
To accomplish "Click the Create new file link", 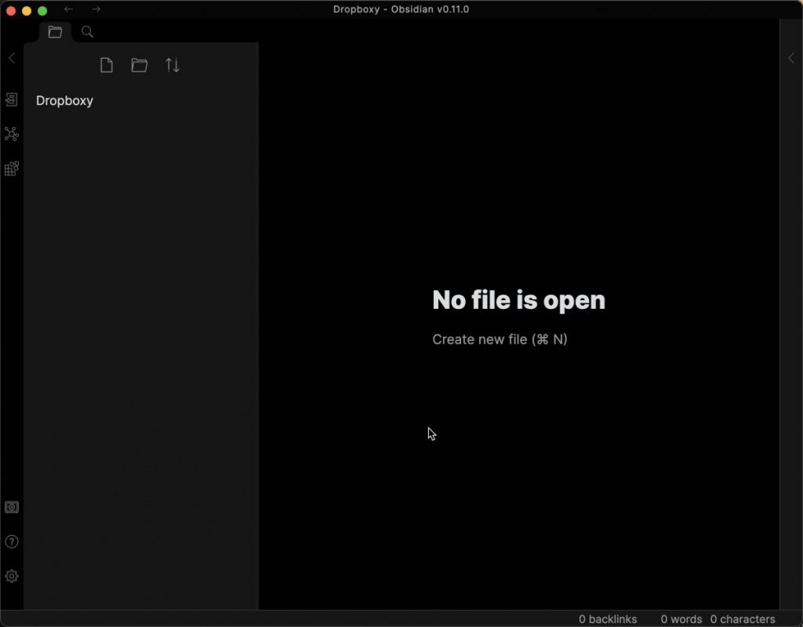I will tap(500, 339).
